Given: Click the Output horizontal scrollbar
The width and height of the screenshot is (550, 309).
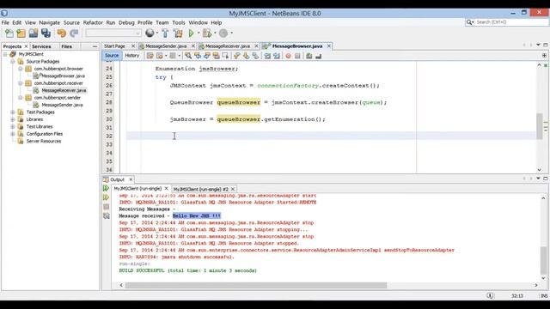Looking at the screenshot, I should coord(256,285).
